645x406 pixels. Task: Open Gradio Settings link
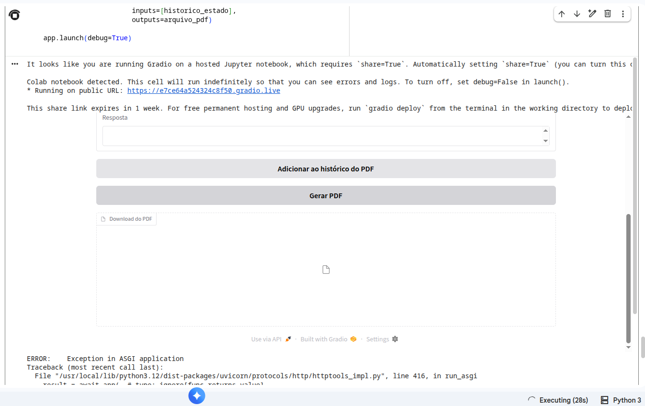click(x=382, y=339)
